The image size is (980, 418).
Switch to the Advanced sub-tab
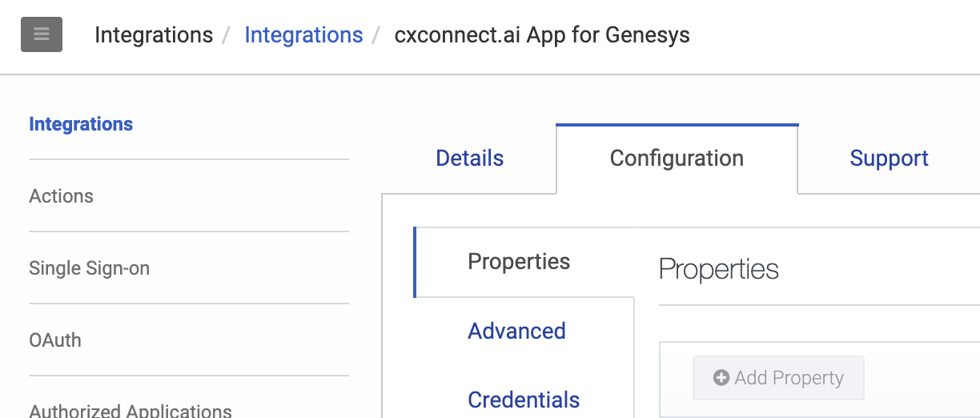click(x=516, y=331)
